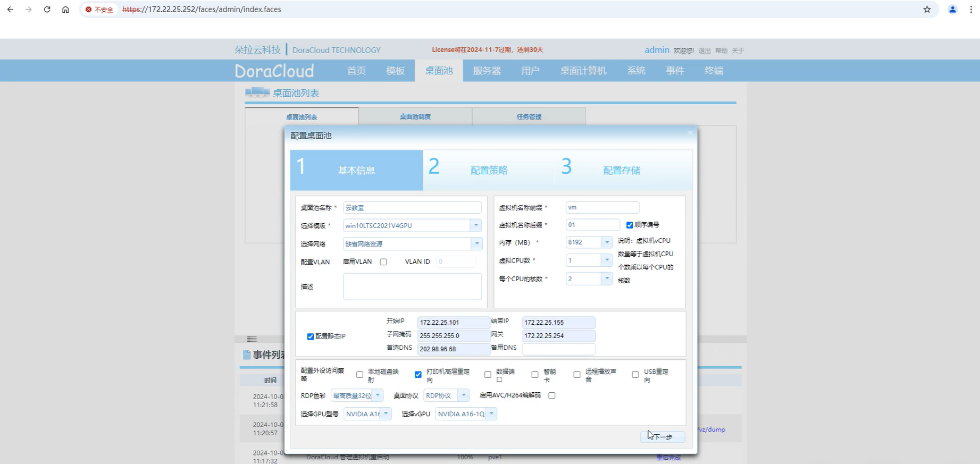Open the 系统 menu
Image resolution: width=980 pixels, height=464 pixels.
tap(636, 71)
